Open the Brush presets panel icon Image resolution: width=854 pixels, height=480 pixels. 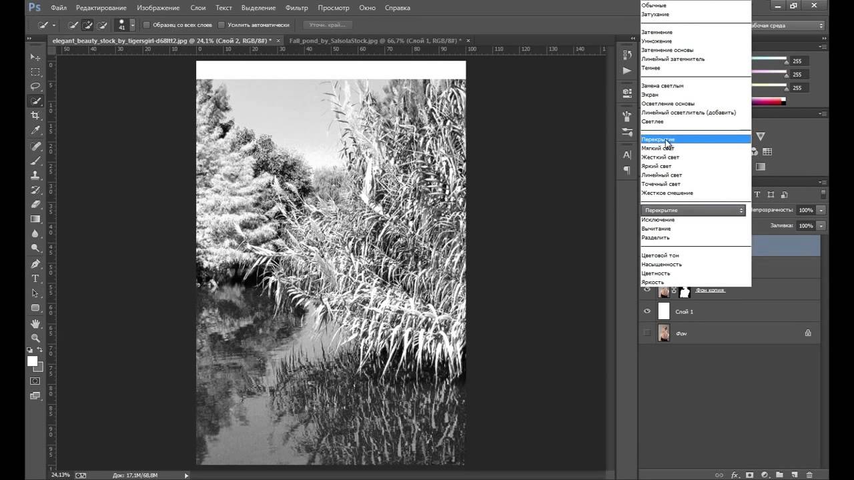tap(626, 132)
